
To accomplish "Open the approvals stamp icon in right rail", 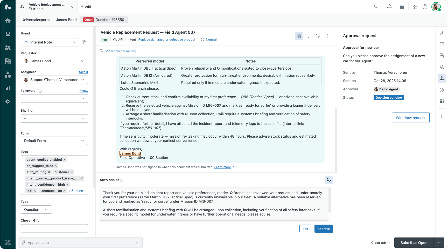I will click(442, 78).
